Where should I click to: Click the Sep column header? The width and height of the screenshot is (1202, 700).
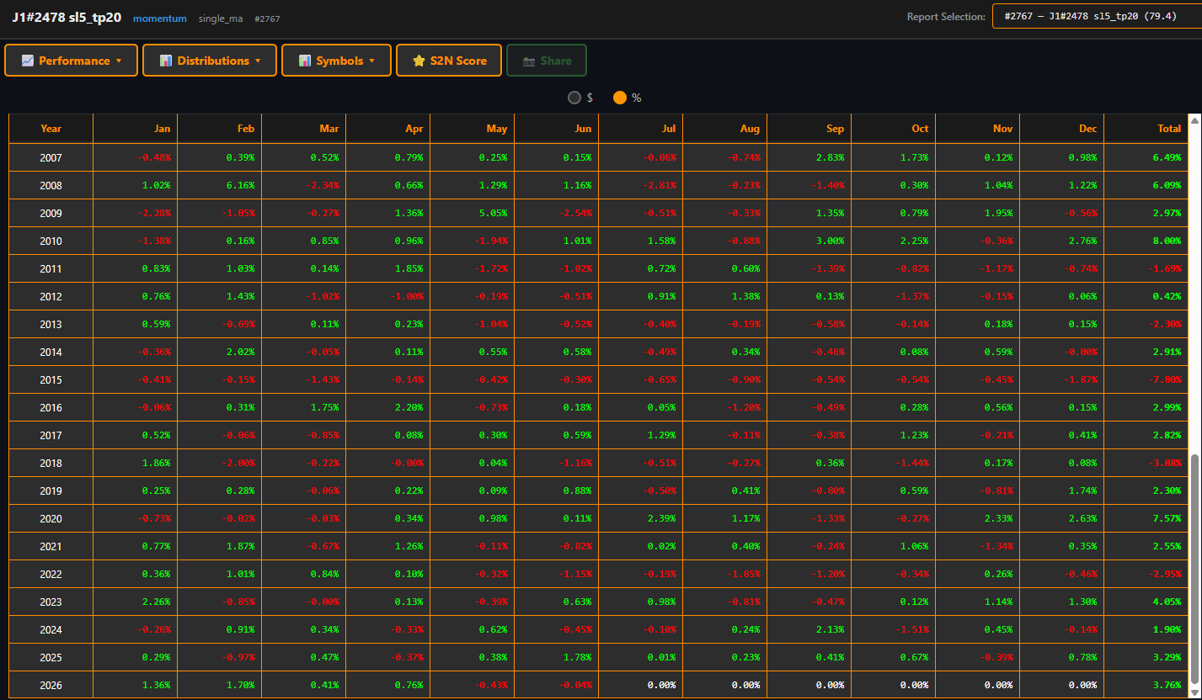pos(809,129)
